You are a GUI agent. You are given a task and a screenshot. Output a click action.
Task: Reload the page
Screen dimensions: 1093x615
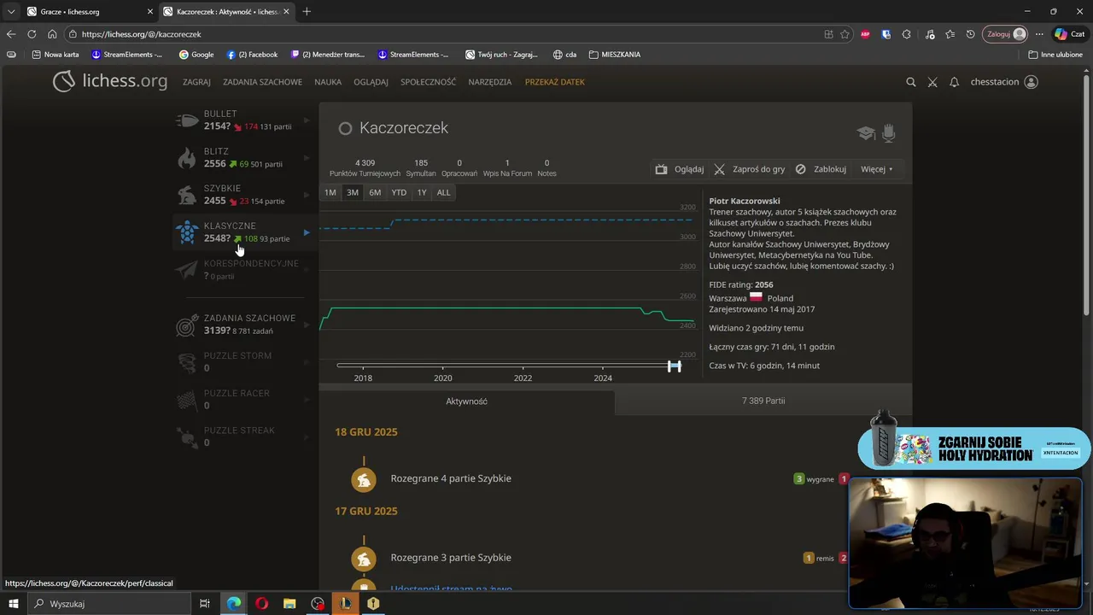pos(32,34)
